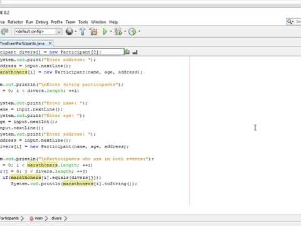Open the Team menu
This screenshot has width=301, height=226.
[x=70, y=22]
